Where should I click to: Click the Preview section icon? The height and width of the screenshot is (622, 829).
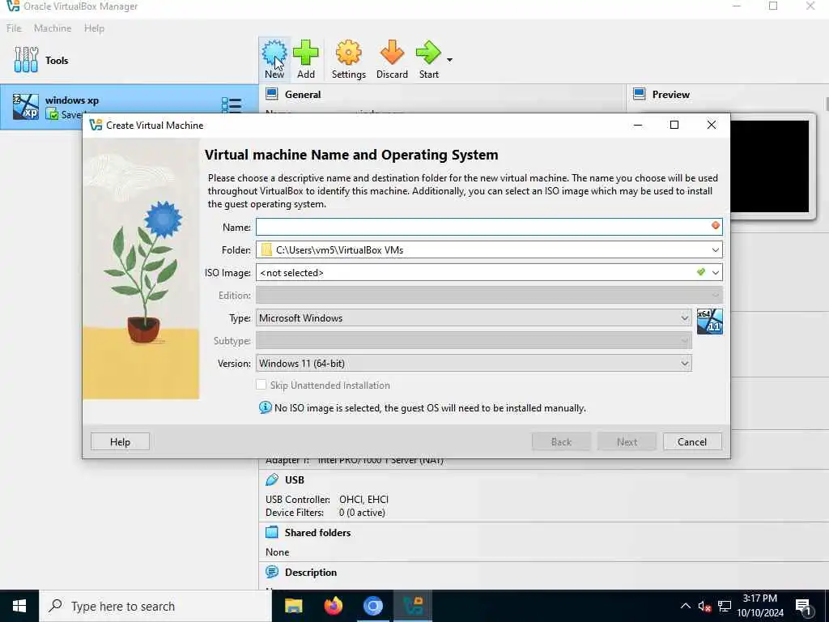pyautogui.click(x=640, y=94)
